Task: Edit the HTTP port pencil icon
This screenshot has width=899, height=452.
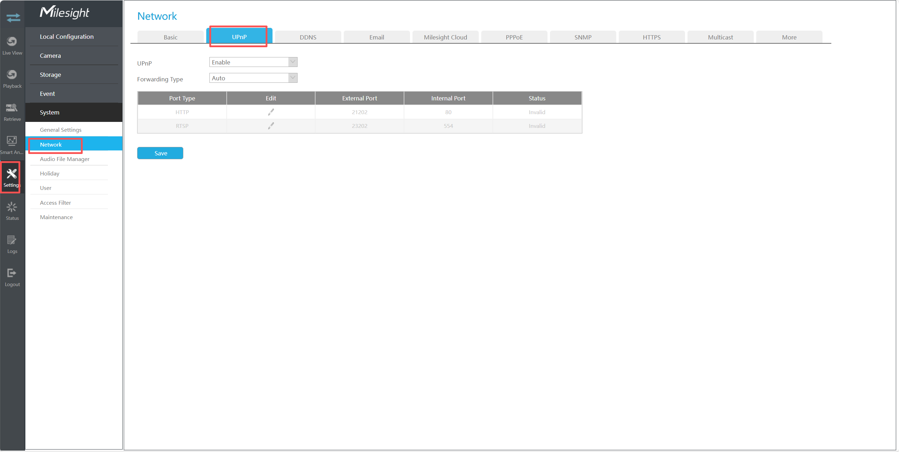Action: 271,112
